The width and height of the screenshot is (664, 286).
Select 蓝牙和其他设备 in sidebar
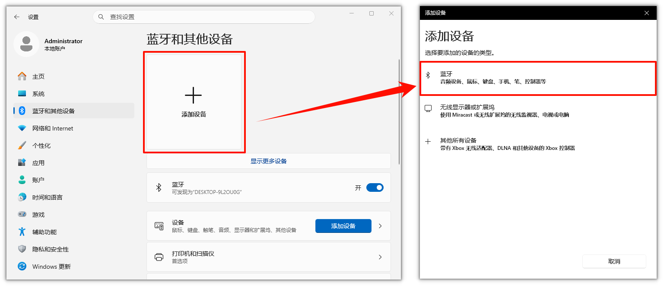pyautogui.click(x=74, y=111)
